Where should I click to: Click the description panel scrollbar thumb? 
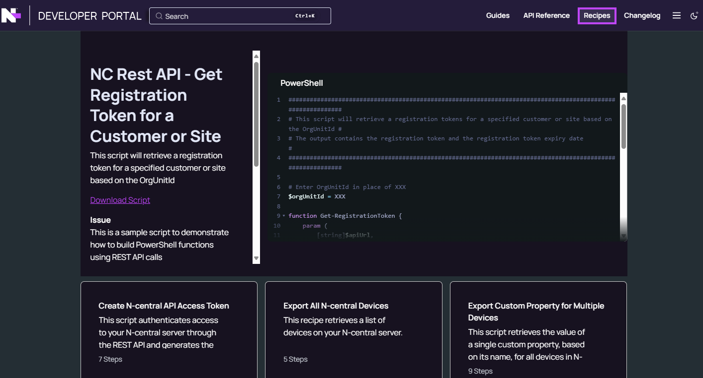tap(256, 114)
